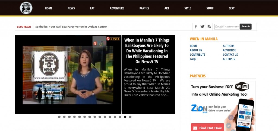Click the Search button
Viewport: 278px width, 131px height.
click(x=245, y=26)
